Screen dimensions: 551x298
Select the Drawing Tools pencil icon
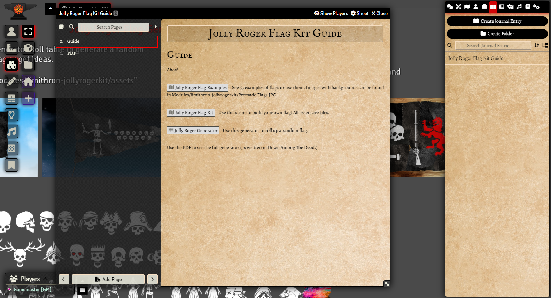pyautogui.click(x=11, y=81)
